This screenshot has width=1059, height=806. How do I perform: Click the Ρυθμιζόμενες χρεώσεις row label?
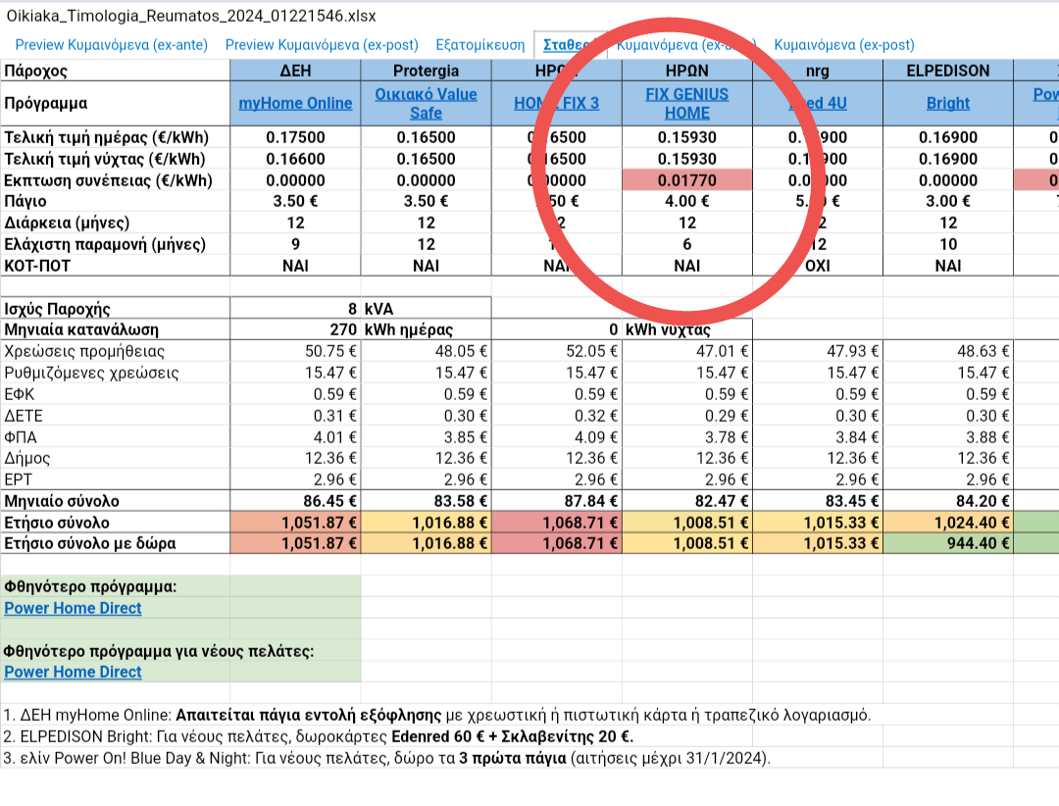point(91,373)
